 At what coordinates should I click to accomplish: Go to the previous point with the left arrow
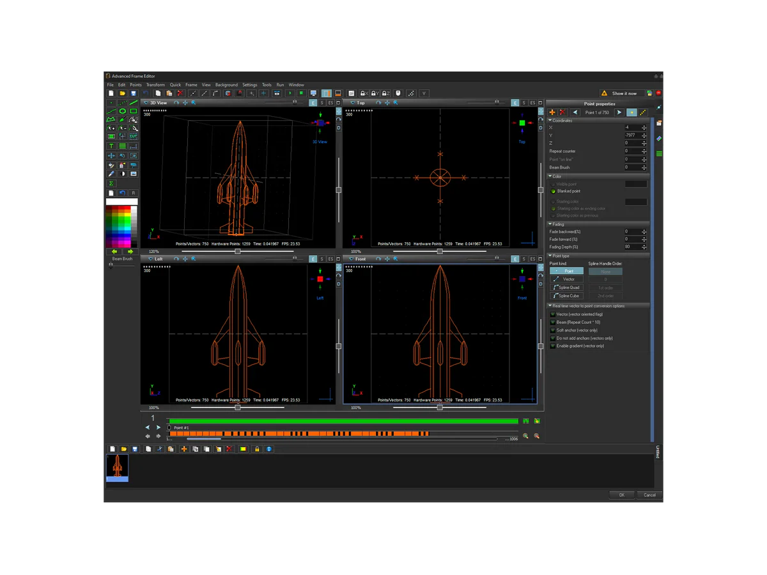[575, 112]
